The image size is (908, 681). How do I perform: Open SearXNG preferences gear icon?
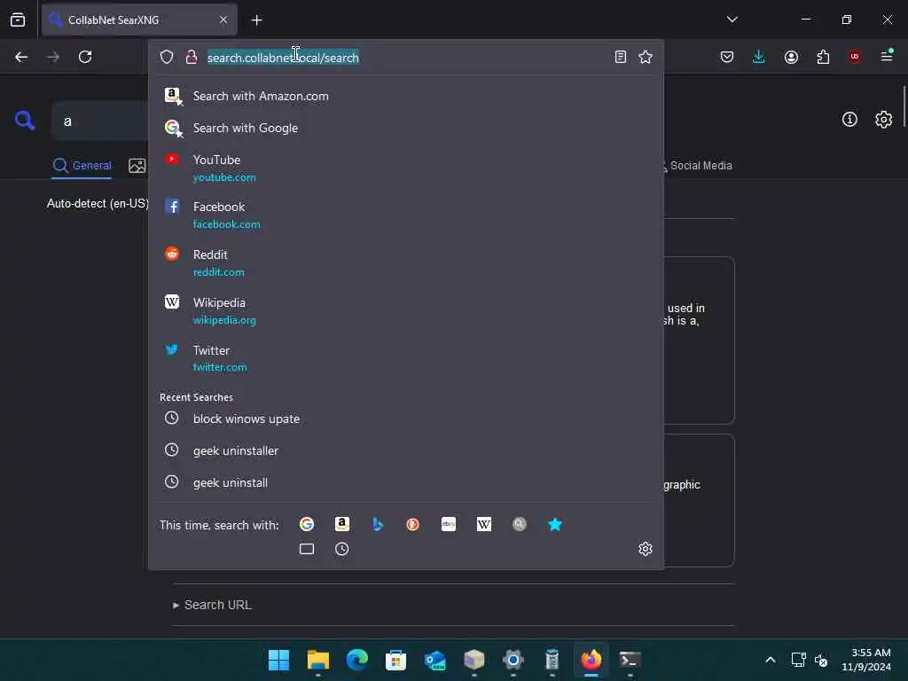click(883, 120)
